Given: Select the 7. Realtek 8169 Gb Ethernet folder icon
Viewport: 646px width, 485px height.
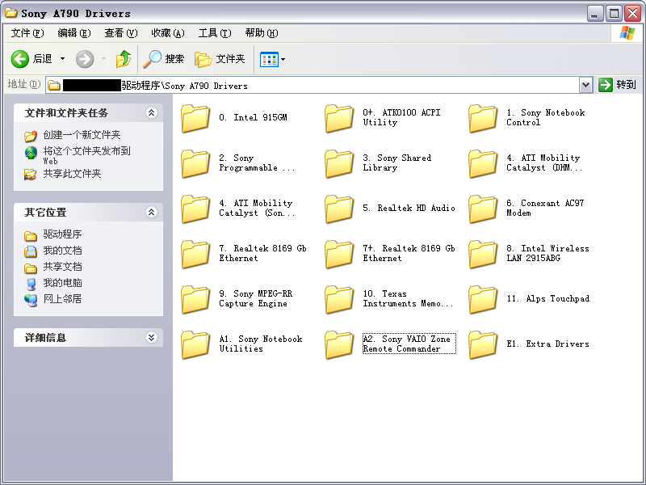Looking at the screenshot, I should [195, 254].
